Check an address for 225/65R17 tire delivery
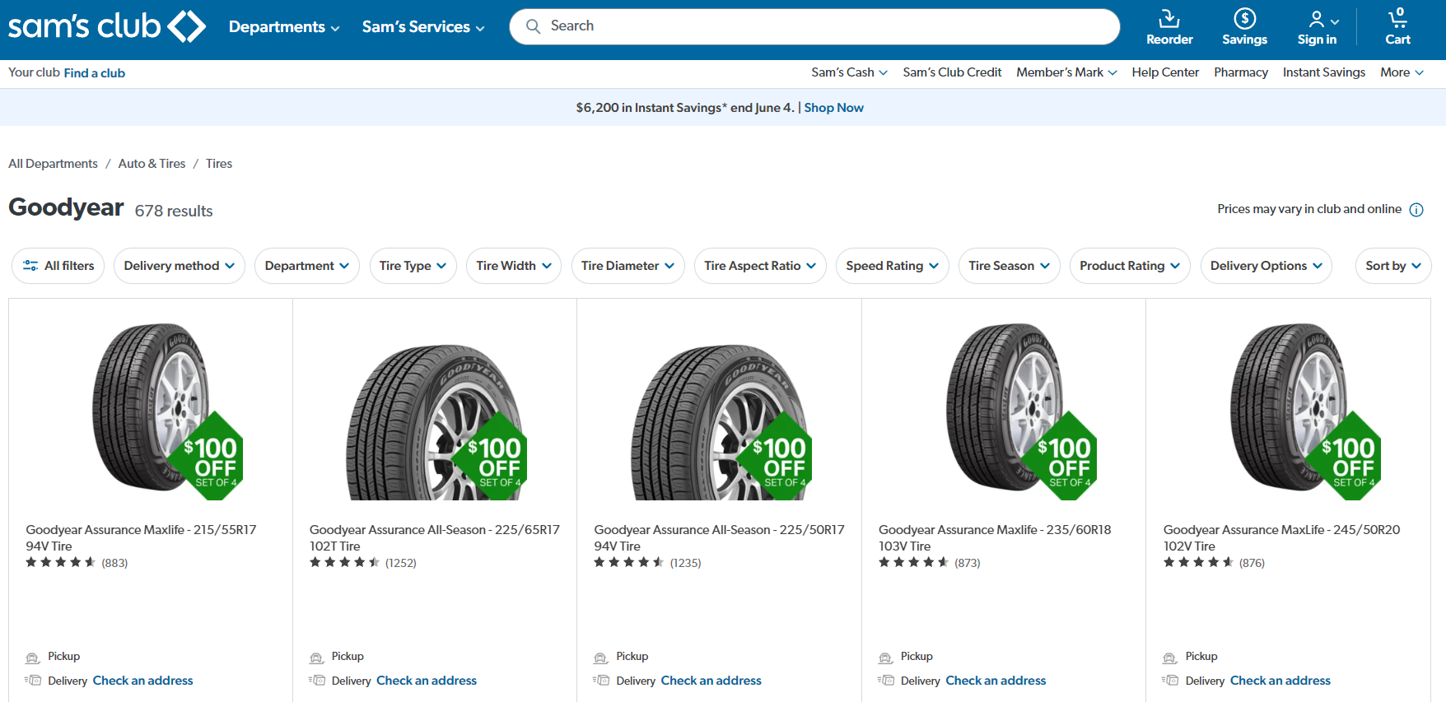Viewport: 1446px width, 702px height. click(x=427, y=681)
